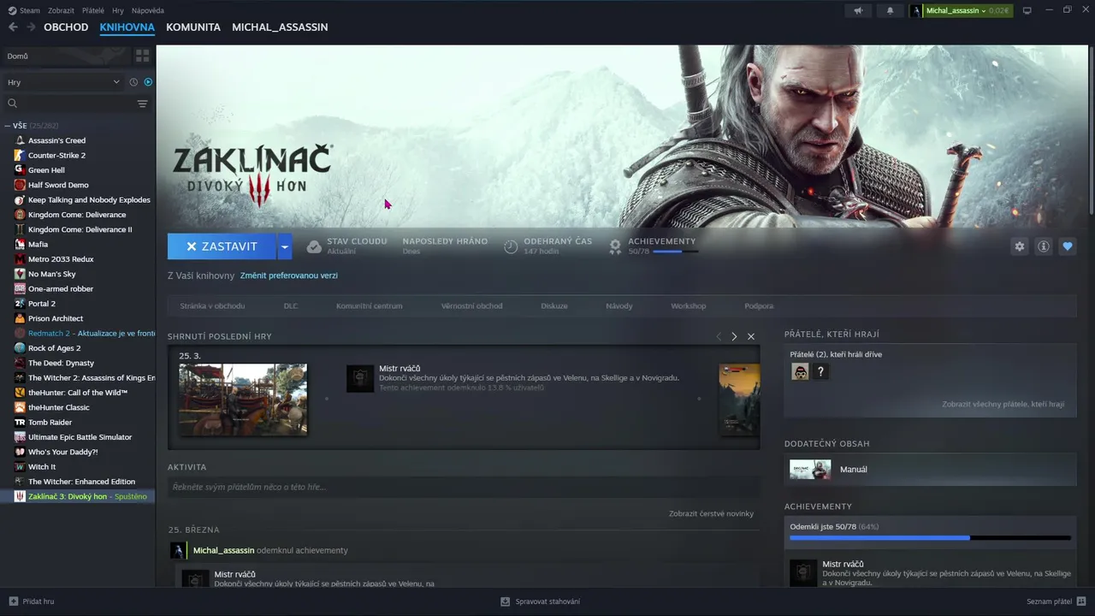Image resolution: width=1095 pixels, height=616 pixels.
Task: Click the activity comment input field
Action: pos(464,487)
